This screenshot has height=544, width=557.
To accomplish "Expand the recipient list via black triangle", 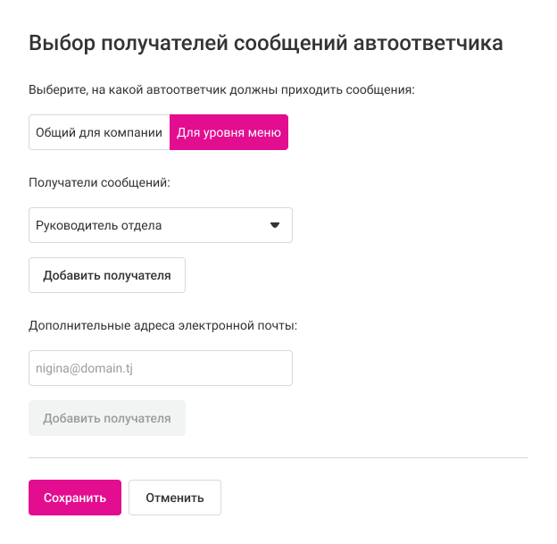I will [275, 225].
